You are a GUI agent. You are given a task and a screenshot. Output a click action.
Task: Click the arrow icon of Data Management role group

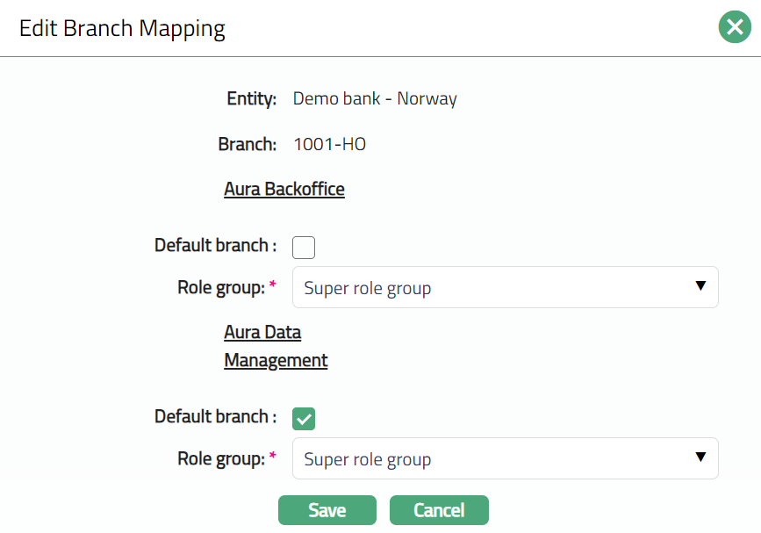tap(700, 457)
